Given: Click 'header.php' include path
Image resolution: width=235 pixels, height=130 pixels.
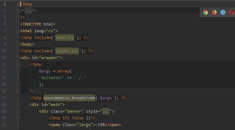Looking at the screenshot, I should pyautogui.click(x=67, y=51).
